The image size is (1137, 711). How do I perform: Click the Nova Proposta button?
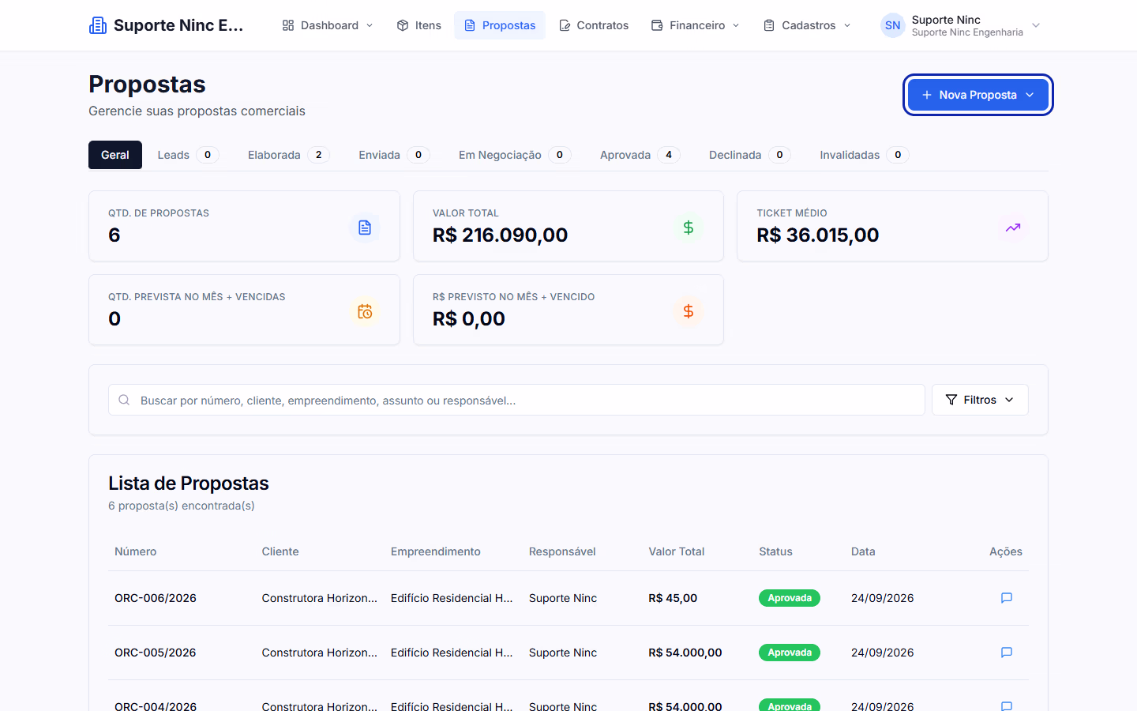978,95
